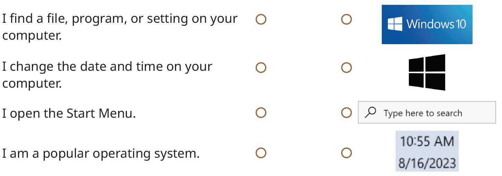Select left radio for 'find a file, program' statement

(261, 20)
